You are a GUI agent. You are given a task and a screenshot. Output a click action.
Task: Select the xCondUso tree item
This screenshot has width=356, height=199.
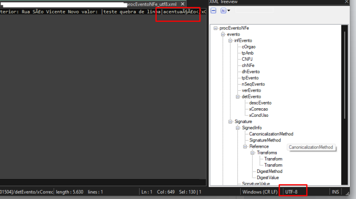(259, 115)
